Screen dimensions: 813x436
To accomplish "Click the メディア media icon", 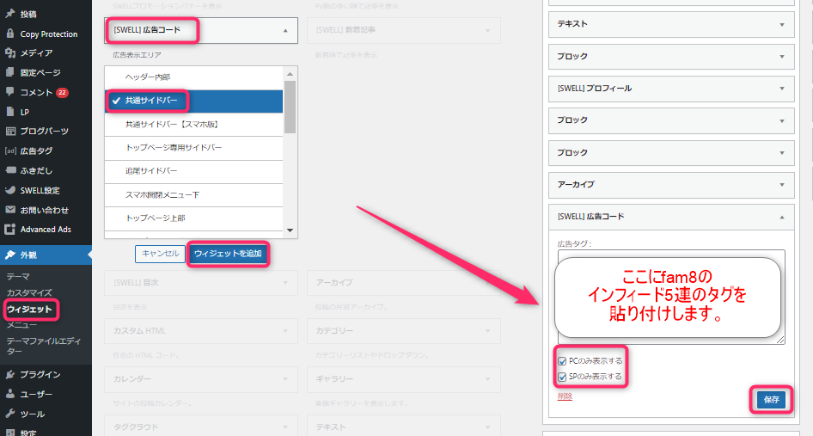I will [10, 53].
